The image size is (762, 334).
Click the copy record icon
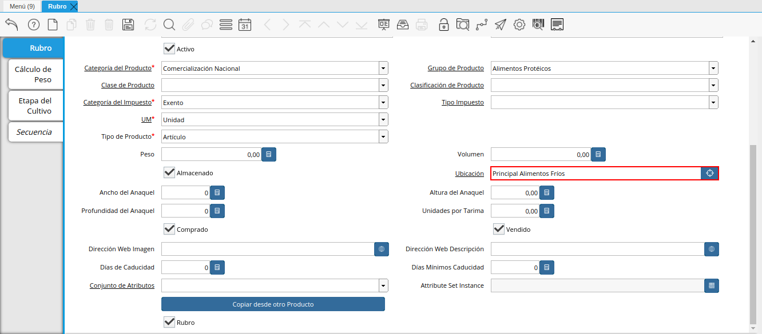point(72,25)
